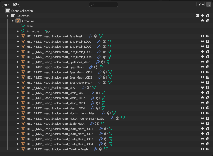Click the vertex groups icon on Eyes_Mesh_LOD1
This screenshot has width=213, height=156.
pos(105,72)
